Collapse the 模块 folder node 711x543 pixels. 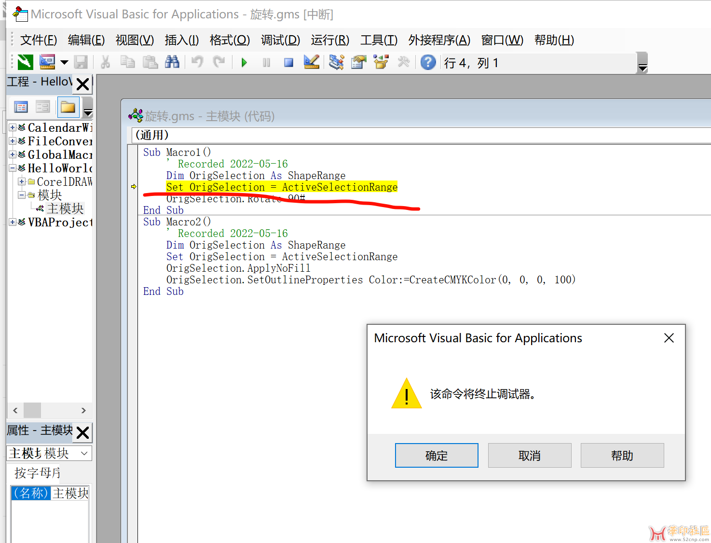(22, 195)
